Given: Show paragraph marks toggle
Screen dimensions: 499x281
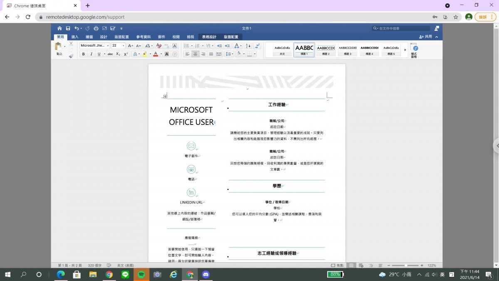Looking at the screenshot, I should click(x=257, y=46).
